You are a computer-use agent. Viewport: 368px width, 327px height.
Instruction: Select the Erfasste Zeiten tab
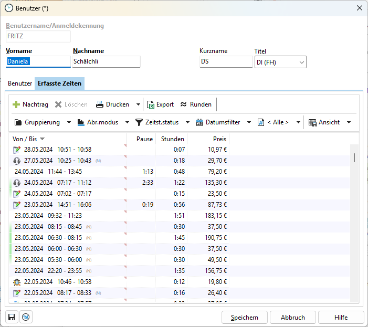tap(59, 83)
